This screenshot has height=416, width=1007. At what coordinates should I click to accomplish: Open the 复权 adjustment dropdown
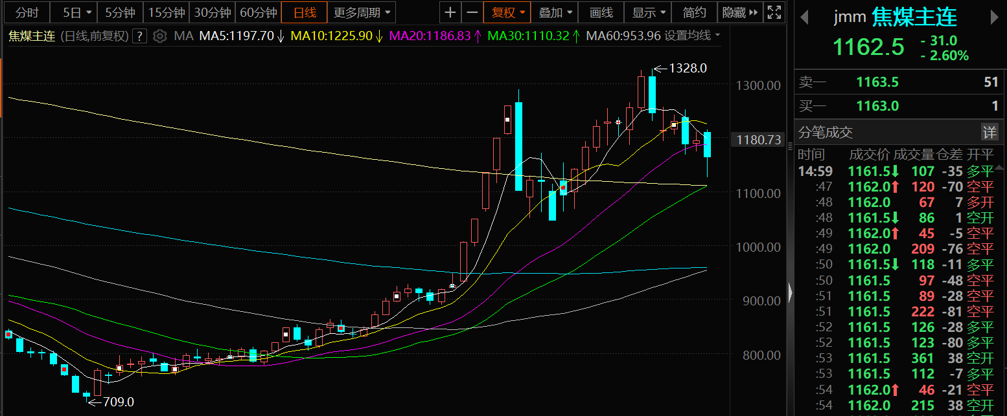[x=507, y=12]
